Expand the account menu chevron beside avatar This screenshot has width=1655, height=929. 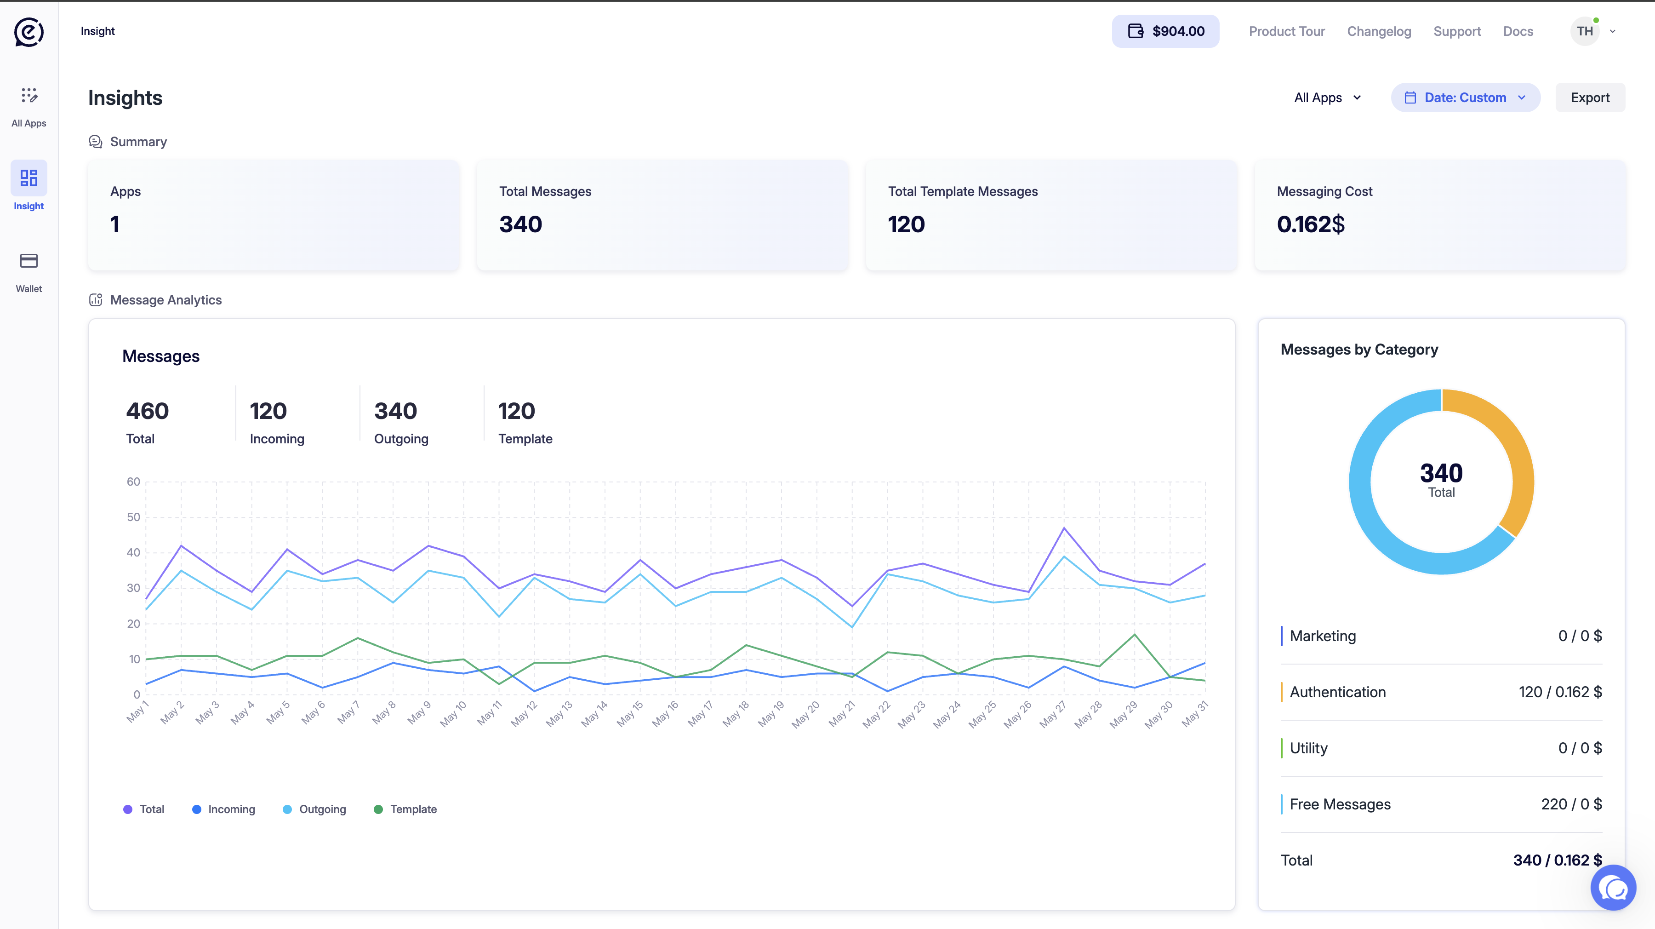click(1613, 31)
